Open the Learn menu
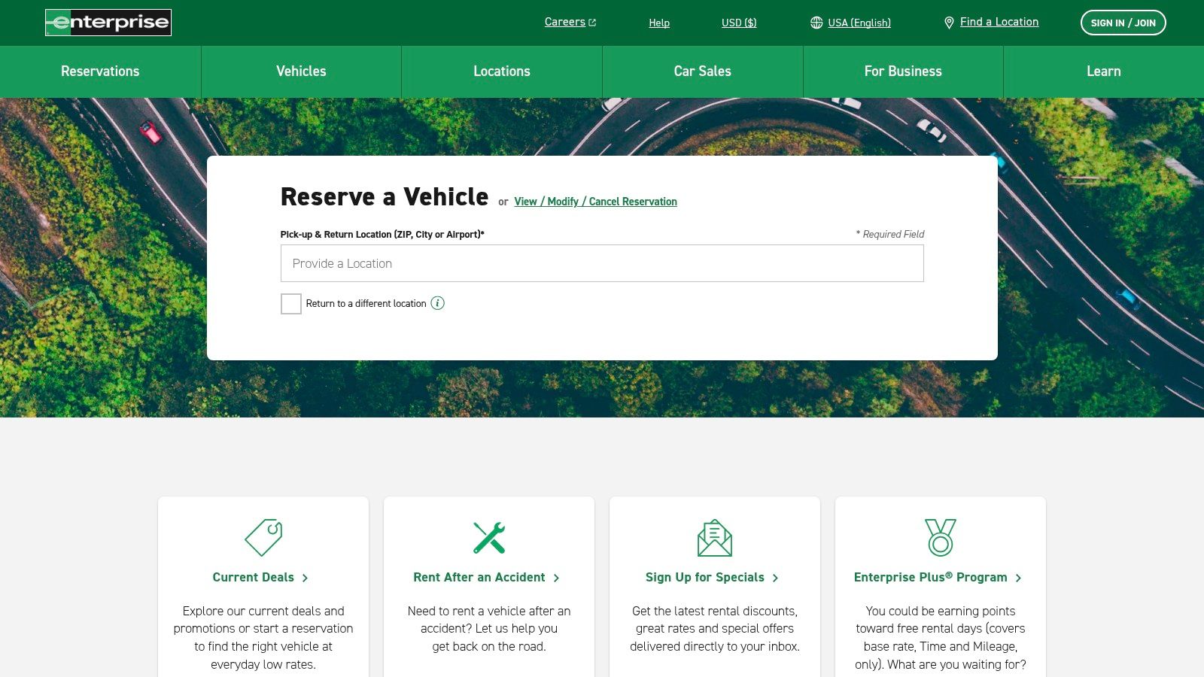This screenshot has width=1204, height=677. [1104, 71]
